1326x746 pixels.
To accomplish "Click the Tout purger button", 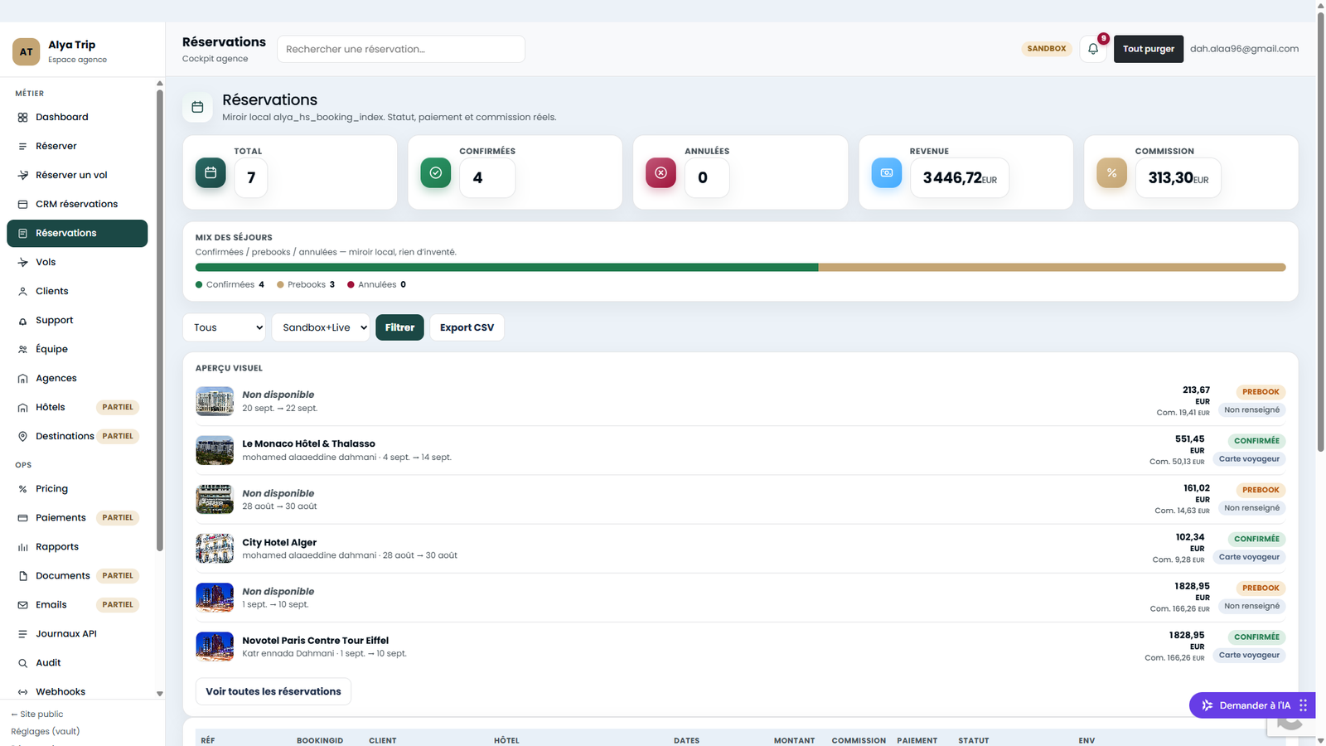I will click(1149, 49).
